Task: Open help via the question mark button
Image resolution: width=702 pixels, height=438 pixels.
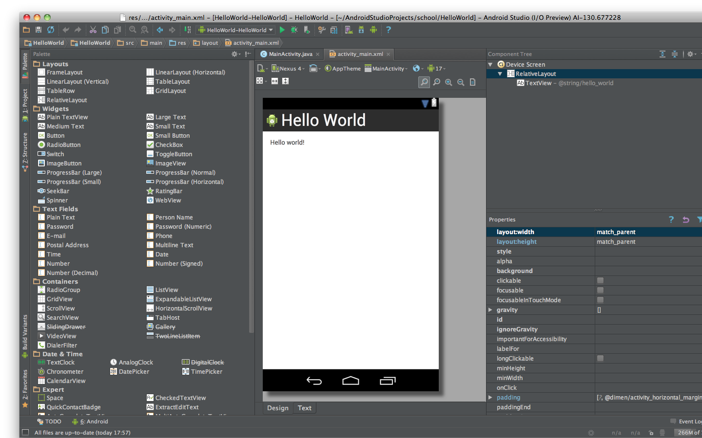Action: [388, 29]
